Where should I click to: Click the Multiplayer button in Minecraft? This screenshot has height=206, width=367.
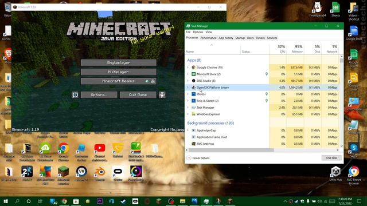pos(119,72)
